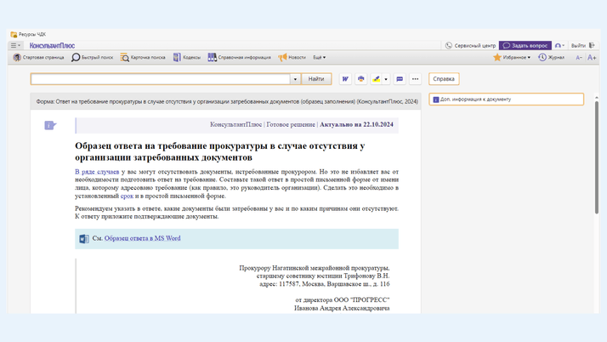Click 'Актуально на 22.10.2024' text
The width and height of the screenshot is (607, 342).
(x=356, y=124)
